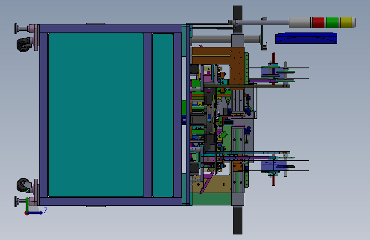Pick the green segment of the signal tower light
370x240 pixels.
(x=332, y=23)
